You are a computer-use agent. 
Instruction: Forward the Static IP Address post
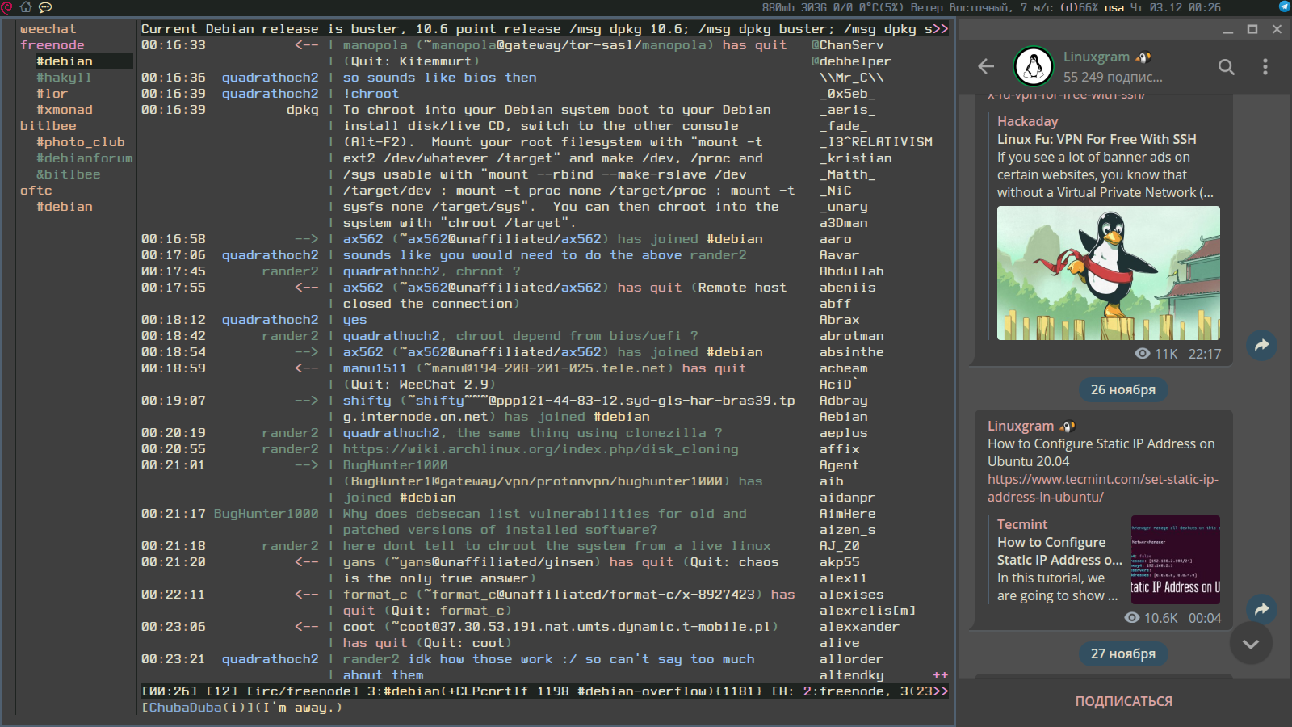[1261, 609]
